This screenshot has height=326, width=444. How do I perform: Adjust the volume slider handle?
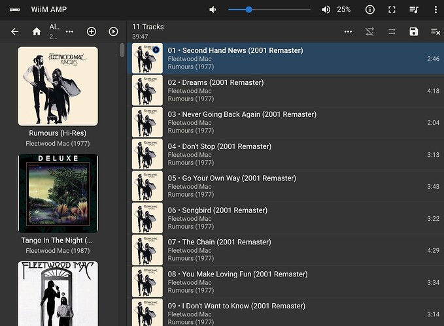pyautogui.click(x=248, y=10)
